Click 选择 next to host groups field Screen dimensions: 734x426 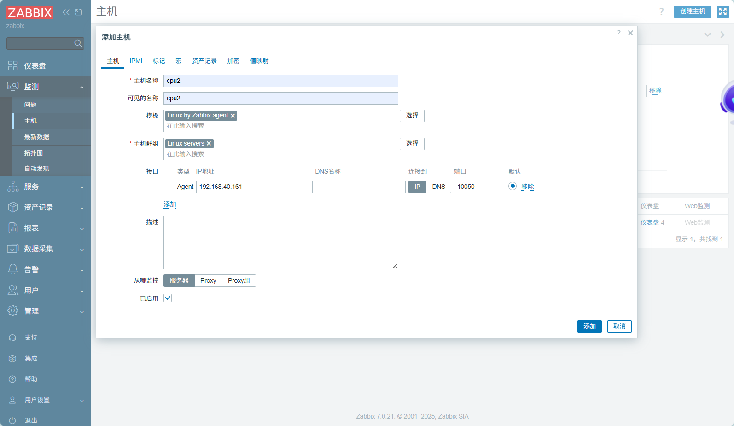(412, 144)
